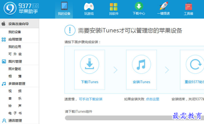Open 玩游戏 gamepad icon
The width and height of the screenshot is (204, 124).
(x=89, y=6)
